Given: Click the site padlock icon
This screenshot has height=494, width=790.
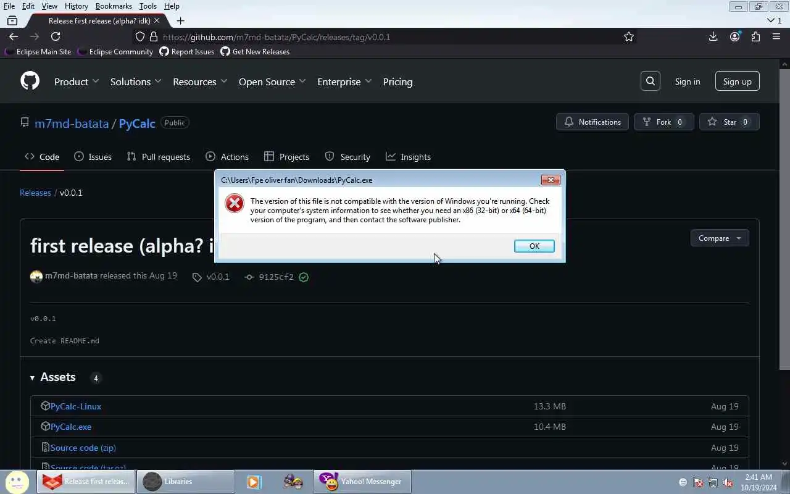Looking at the screenshot, I should 154,36.
